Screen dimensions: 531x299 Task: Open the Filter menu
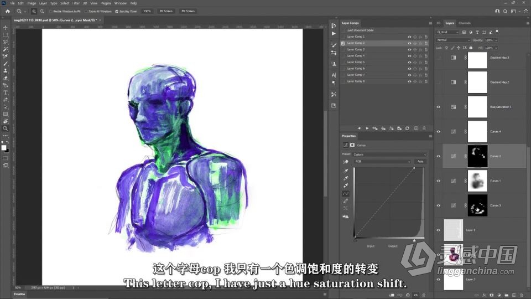point(76,3)
